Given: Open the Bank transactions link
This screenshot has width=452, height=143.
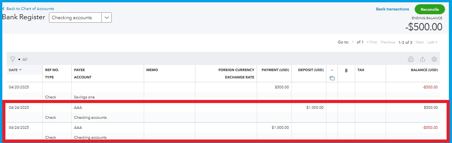Looking at the screenshot, I should (x=392, y=9).
